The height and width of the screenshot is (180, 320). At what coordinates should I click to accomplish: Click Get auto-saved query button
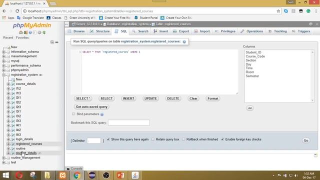click(91, 106)
